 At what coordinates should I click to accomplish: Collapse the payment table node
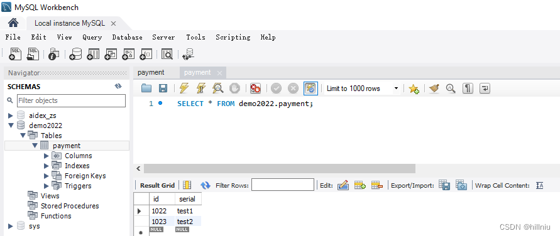click(x=35, y=146)
